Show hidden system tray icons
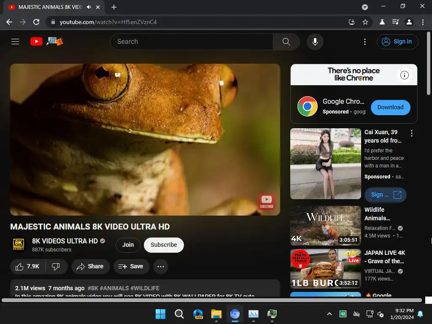432x324 pixels. coord(329,314)
